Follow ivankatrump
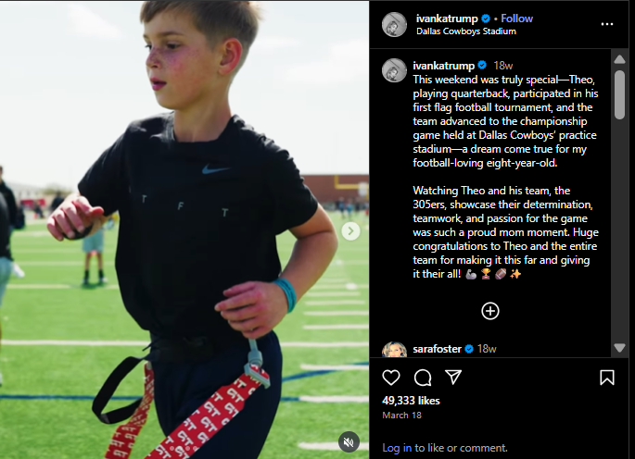The image size is (635, 459). 516,19
